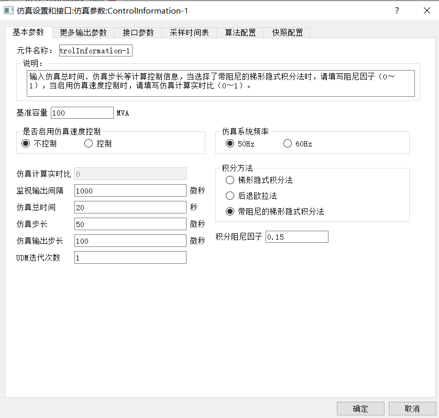The height and width of the screenshot is (418, 439).
Task: Choose 60Hz system frequency
Action: [288, 143]
